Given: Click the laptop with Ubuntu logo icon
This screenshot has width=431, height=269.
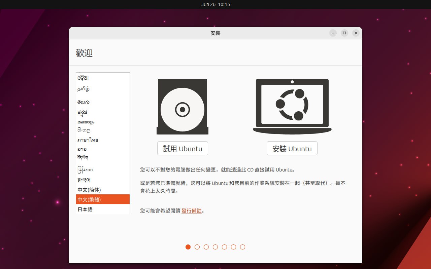Looking at the screenshot, I should (292, 107).
